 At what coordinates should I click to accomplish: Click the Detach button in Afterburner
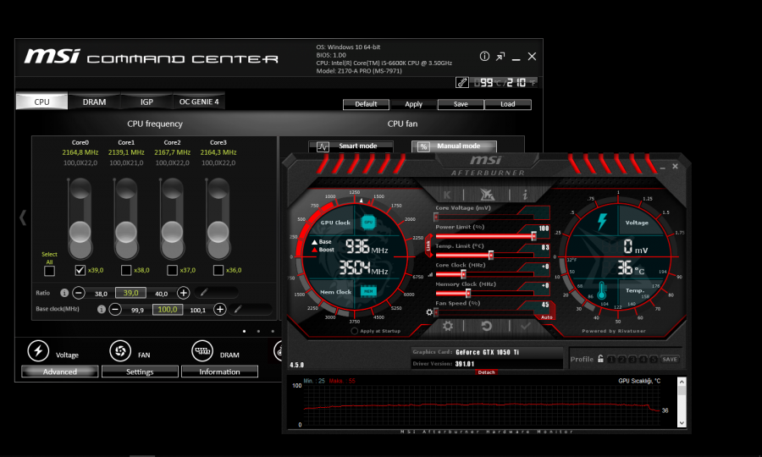487,372
